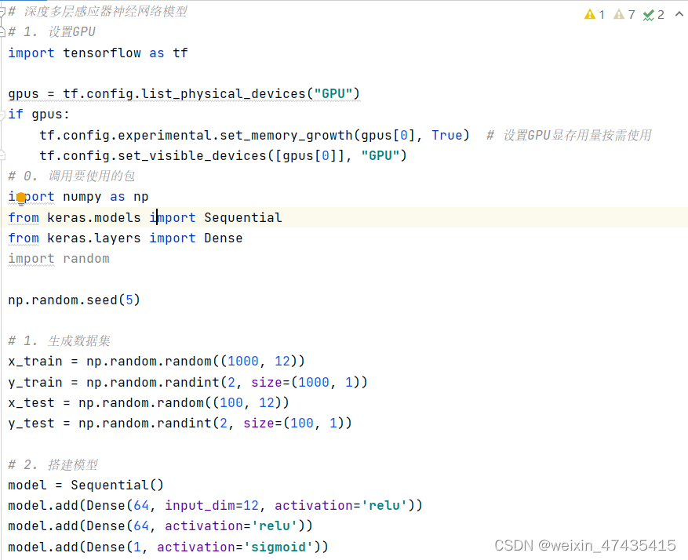688x560 pixels.
Task: Click the green typo checkmark indicator showing 2
Action: coord(653,15)
